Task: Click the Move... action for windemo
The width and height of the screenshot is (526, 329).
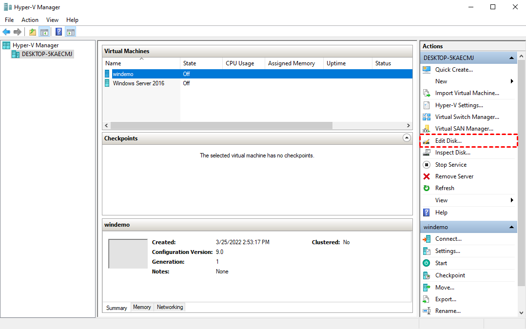Action: point(445,288)
